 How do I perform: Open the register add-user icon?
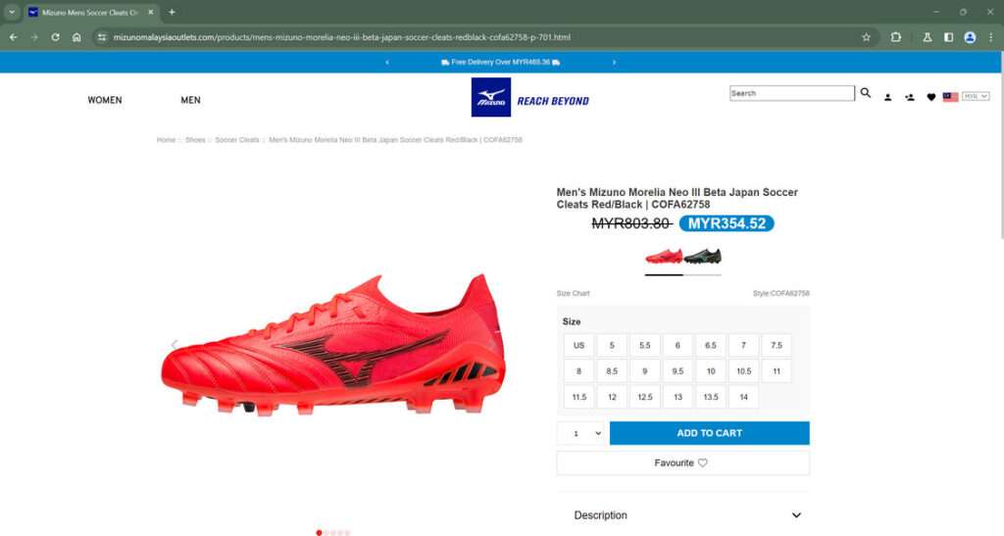[909, 97]
